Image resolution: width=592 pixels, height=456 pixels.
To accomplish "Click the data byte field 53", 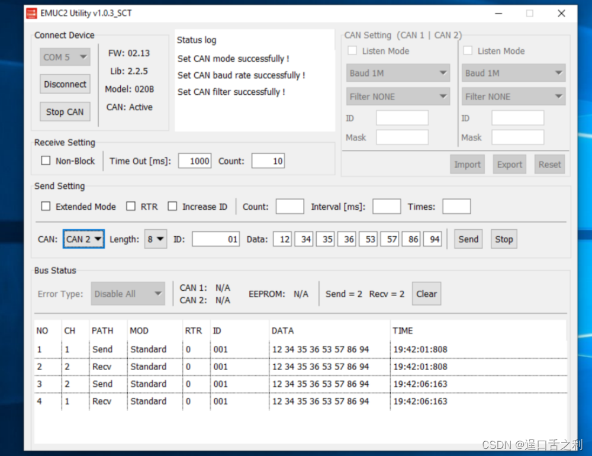I will coord(368,239).
